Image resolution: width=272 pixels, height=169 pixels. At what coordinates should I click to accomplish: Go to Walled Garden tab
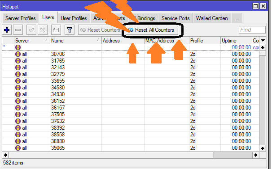tap(212, 18)
